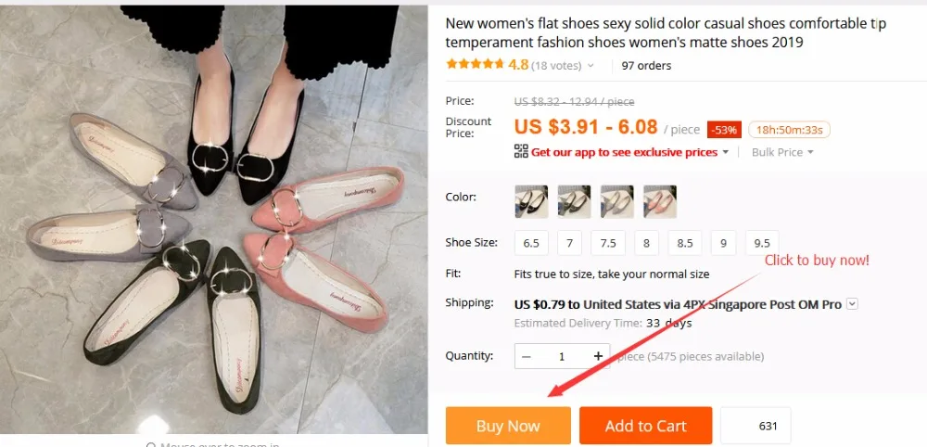Expand the votes rating breakdown arrow
The width and height of the screenshot is (927, 447).
590,66
